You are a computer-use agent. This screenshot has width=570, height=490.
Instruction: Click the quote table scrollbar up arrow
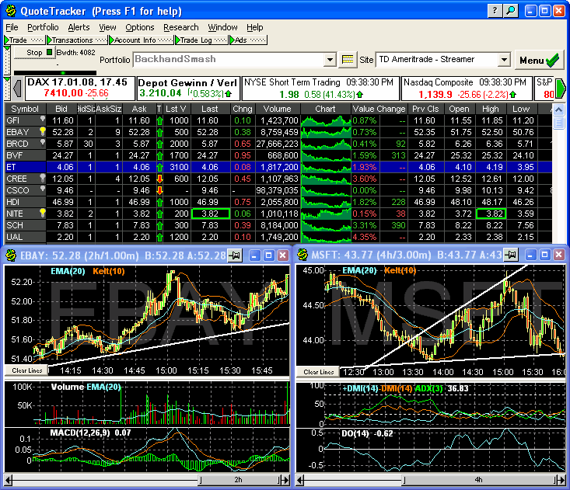[x=558, y=109]
